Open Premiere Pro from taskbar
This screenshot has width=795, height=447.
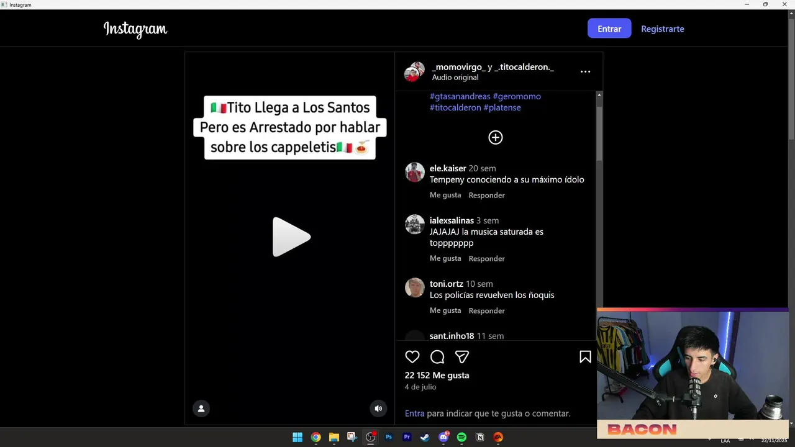tap(407, 437)
